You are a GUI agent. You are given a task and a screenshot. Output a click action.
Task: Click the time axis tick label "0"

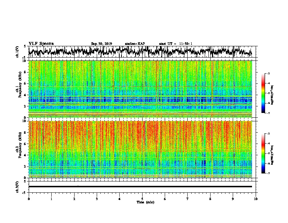click(x=29, y=199)
